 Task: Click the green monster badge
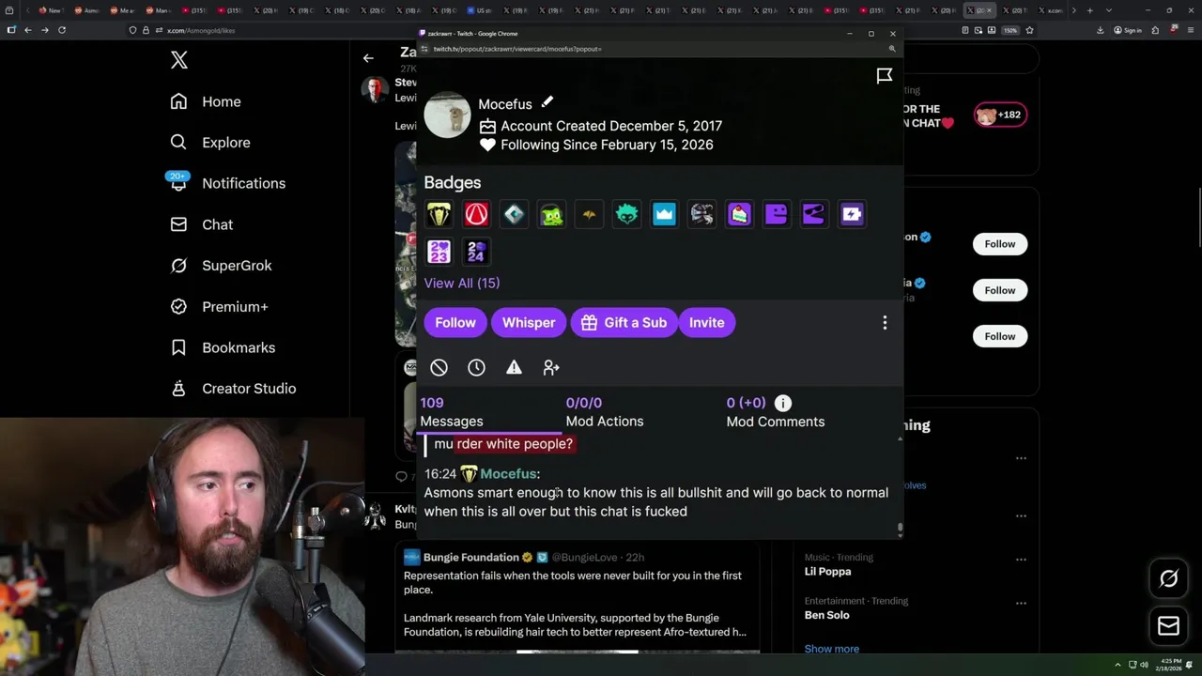pyautogui.click(x=551, y=214)
